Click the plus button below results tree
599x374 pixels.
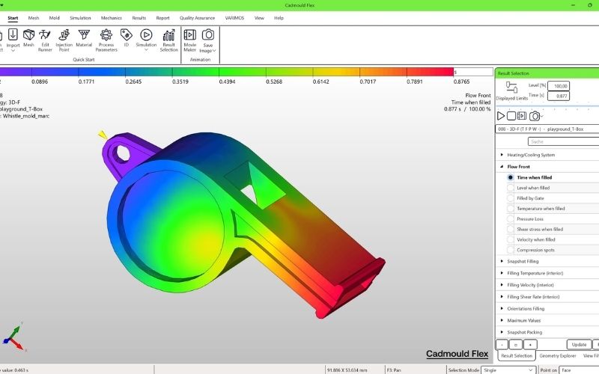[x=530, y=344]
